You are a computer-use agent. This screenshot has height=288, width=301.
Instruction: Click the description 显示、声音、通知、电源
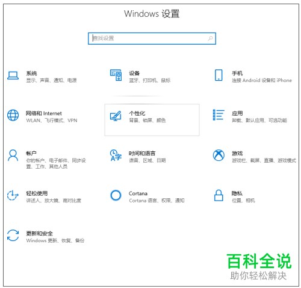click(51, 80)
